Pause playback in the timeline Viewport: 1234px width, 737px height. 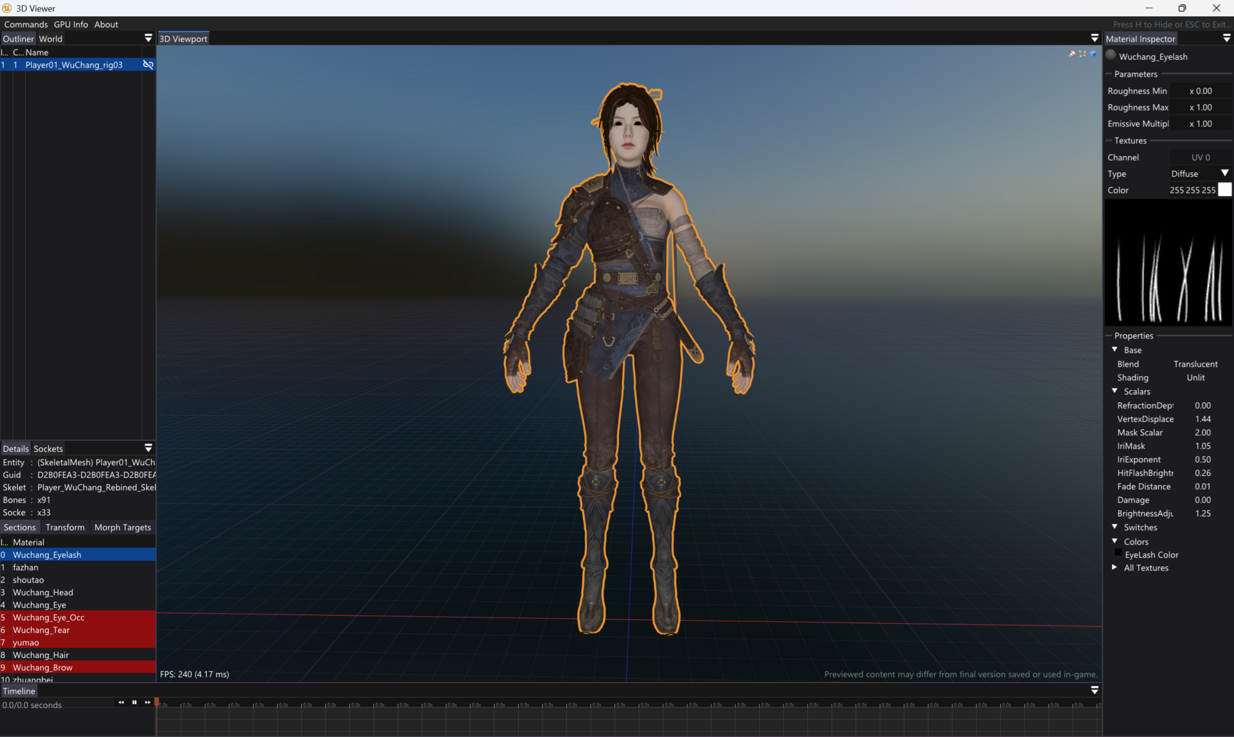(x=134, y=702)
